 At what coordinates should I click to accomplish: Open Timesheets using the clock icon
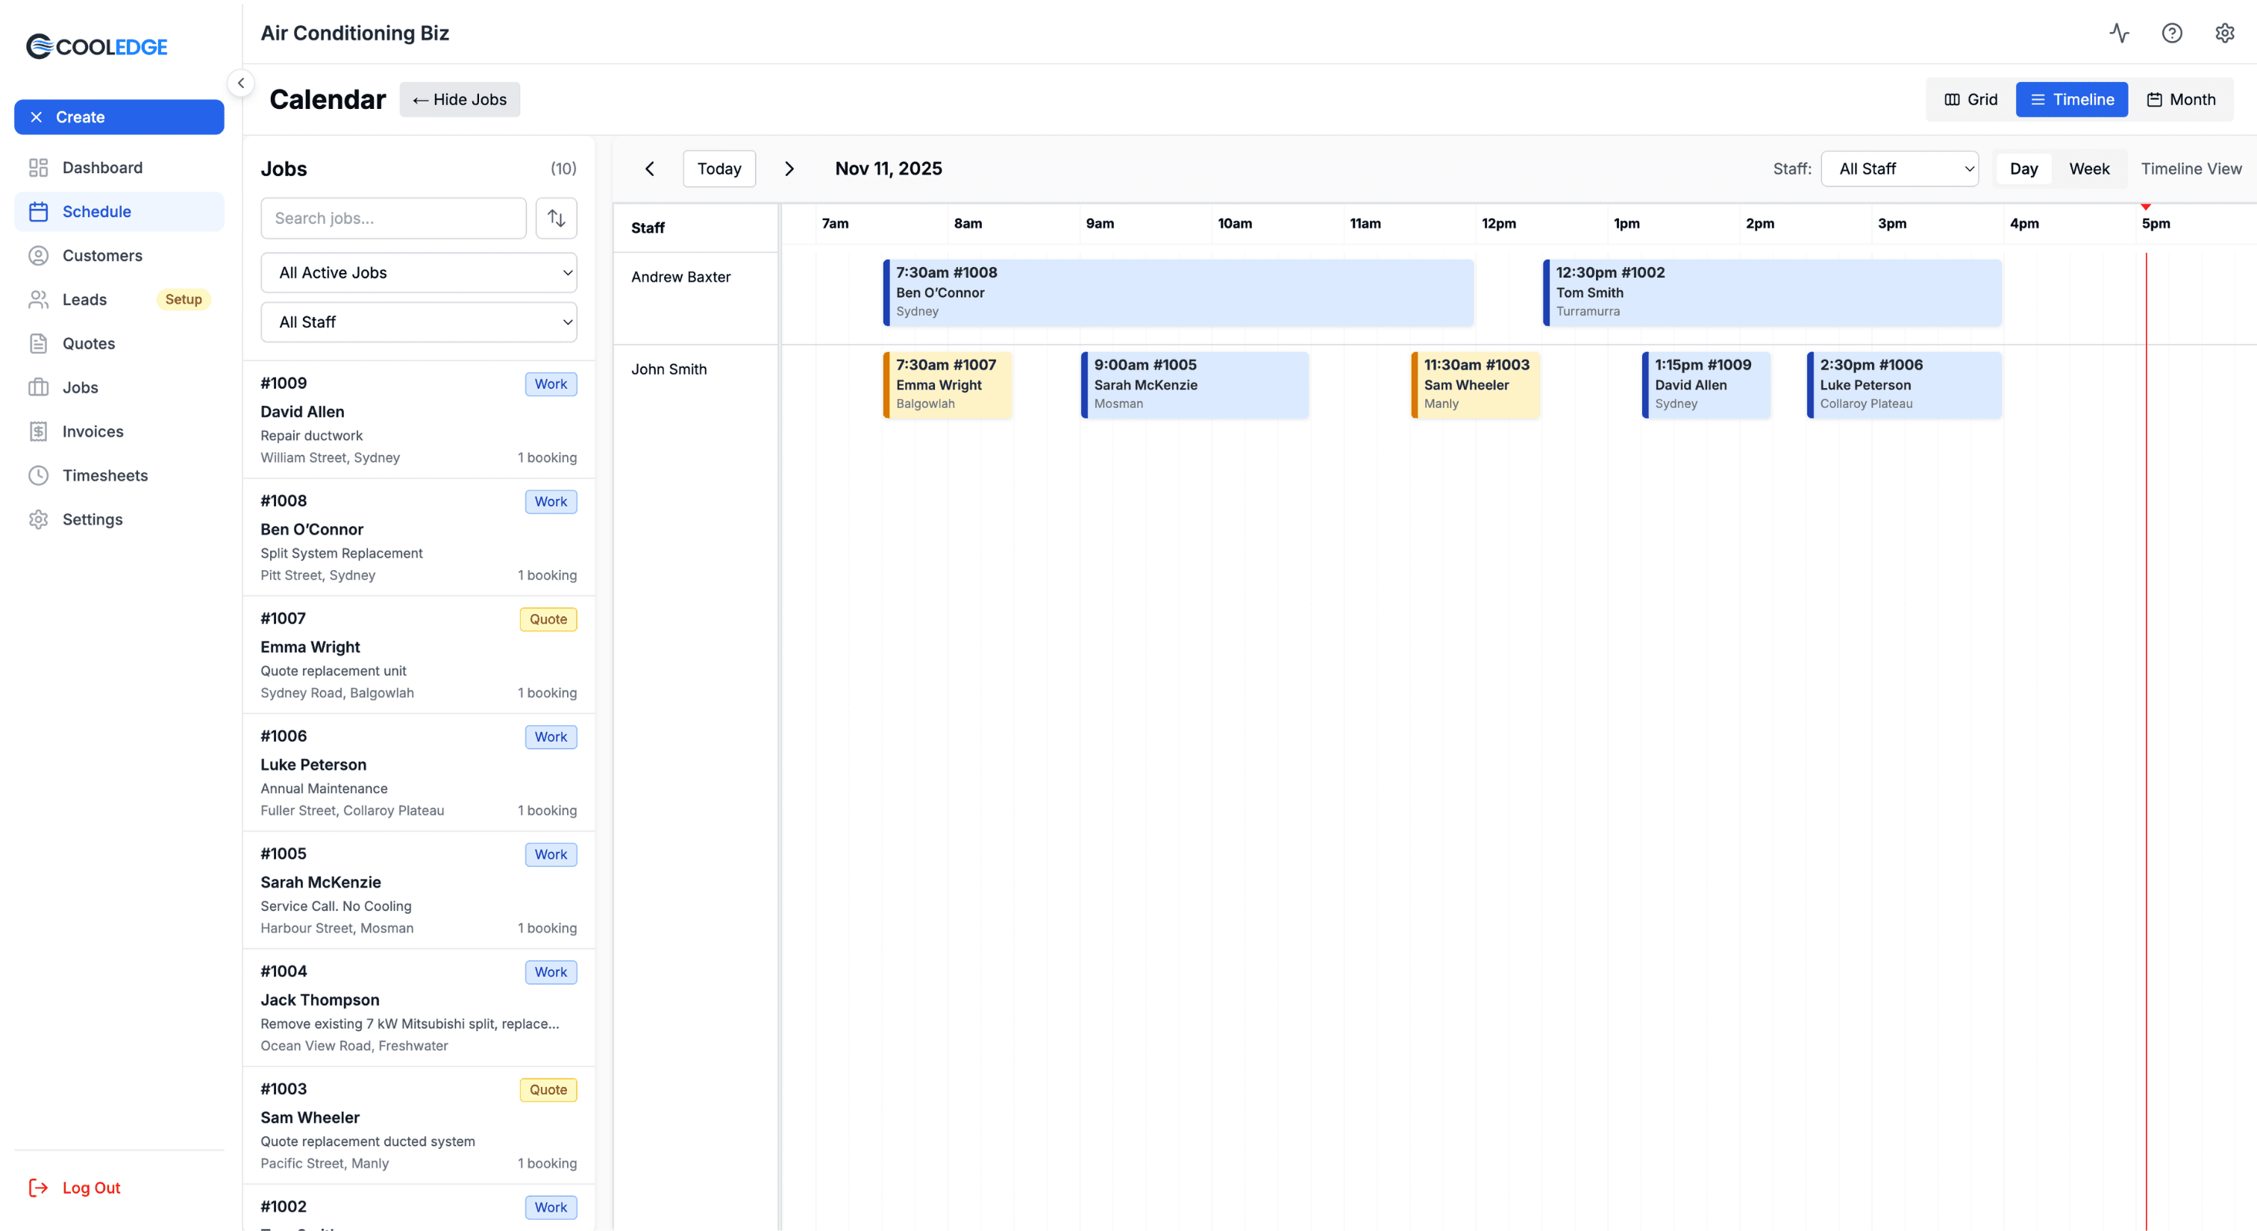click(x=39, y=475)
